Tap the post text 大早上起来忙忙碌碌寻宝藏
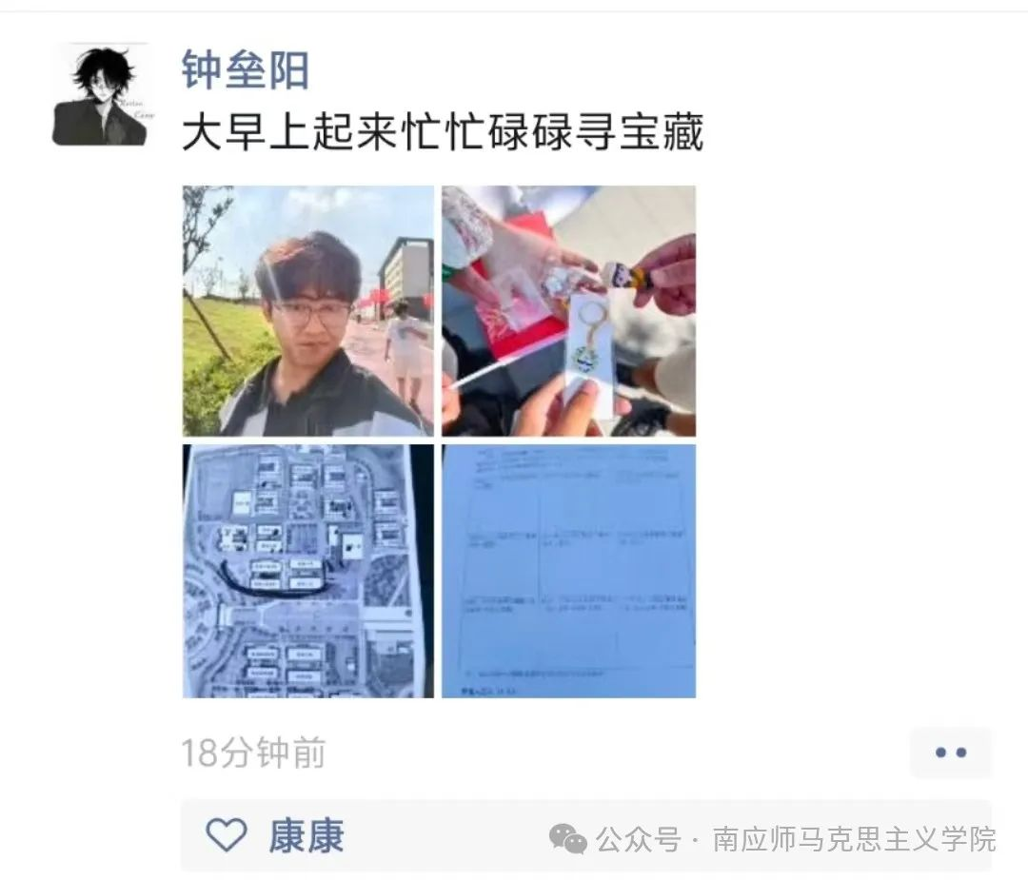The width and height of the screenshot is (1028, 880). tap(443, 131)
